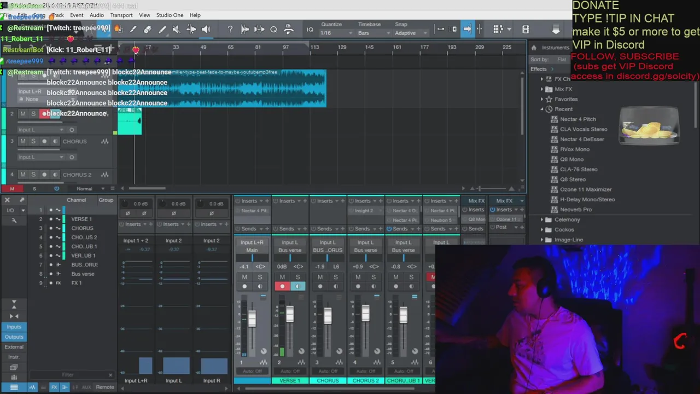The width and height of the screenshot is (700, 394).
Task: Record-arm the CHORUS 2 track
Action: pyautogui.click(x=44, y=175)
